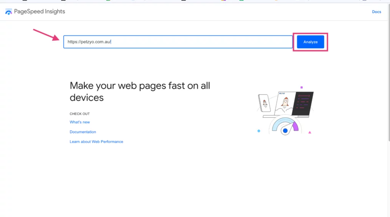Click the CHECK OUT label
The image size is (390, 217).
pyautogui.click(x=80, y=114)
